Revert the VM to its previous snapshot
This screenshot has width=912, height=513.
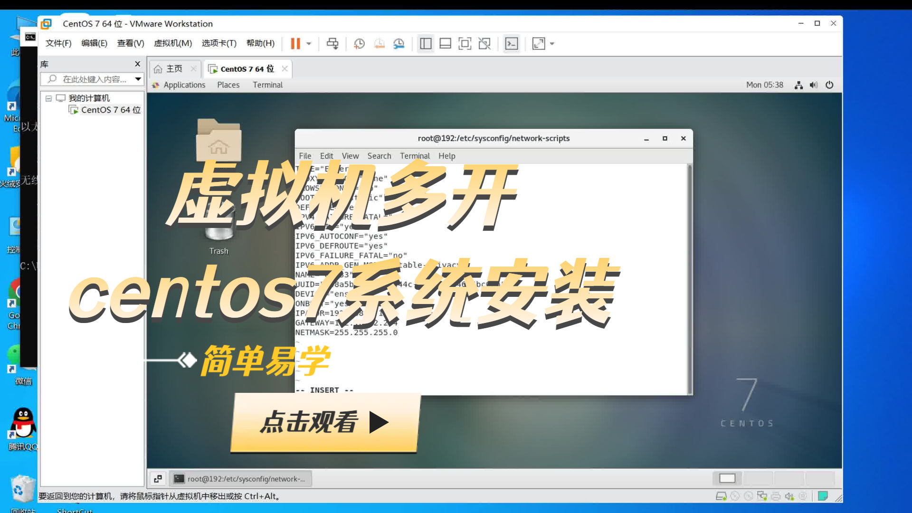click(379, 44)
